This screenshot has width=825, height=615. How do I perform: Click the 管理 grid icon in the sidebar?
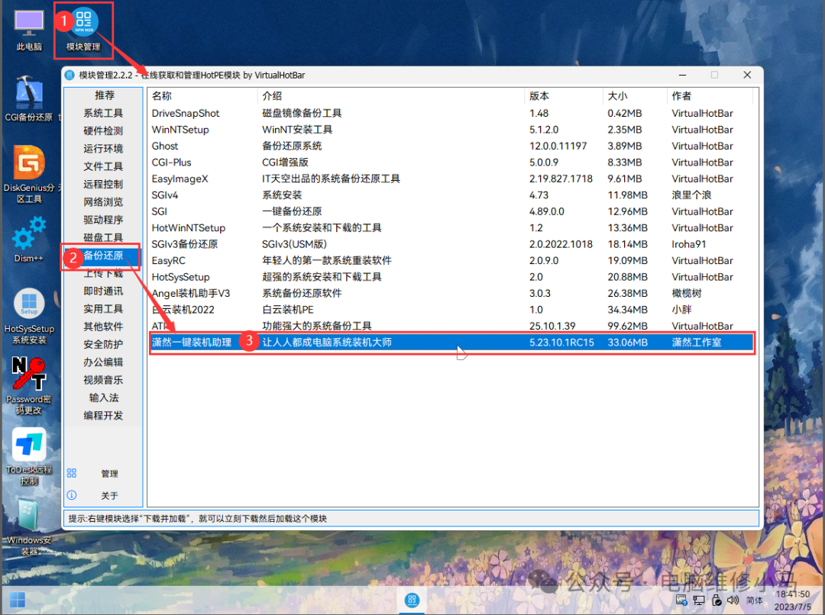pos(72,473)
